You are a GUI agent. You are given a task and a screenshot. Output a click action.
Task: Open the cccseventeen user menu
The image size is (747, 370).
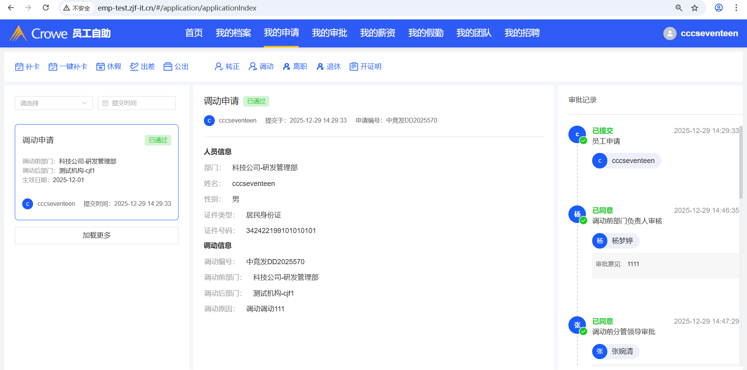701,33
